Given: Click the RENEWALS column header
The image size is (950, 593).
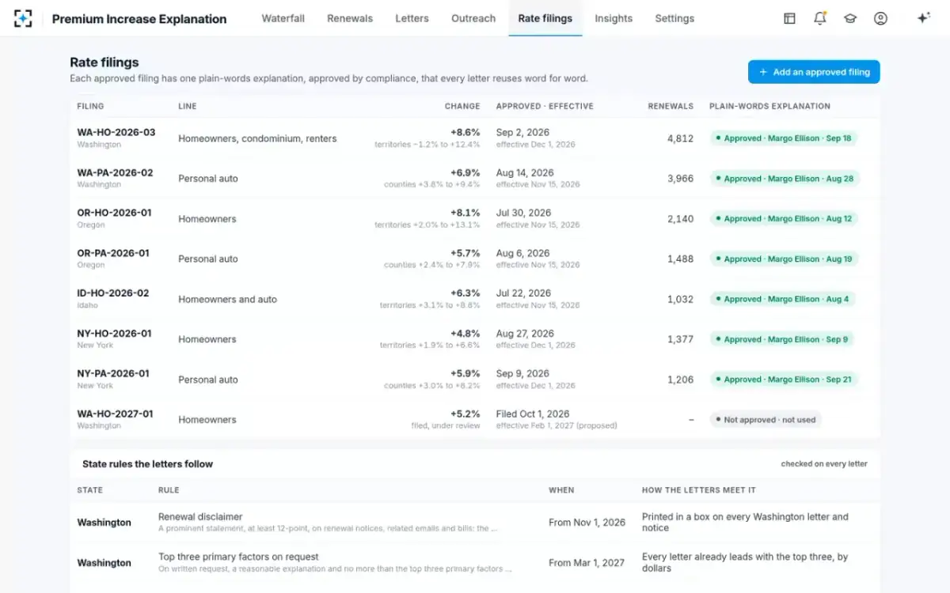Looking at the screenshot, I should click(x=671, y=106).
